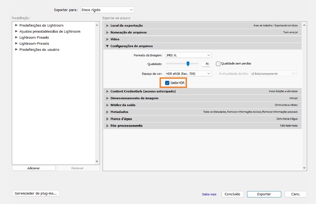Viewport: 316px width, 204px height.
Task: Expand Predefinições do usuário preset folder
Action: coord(16,49)
